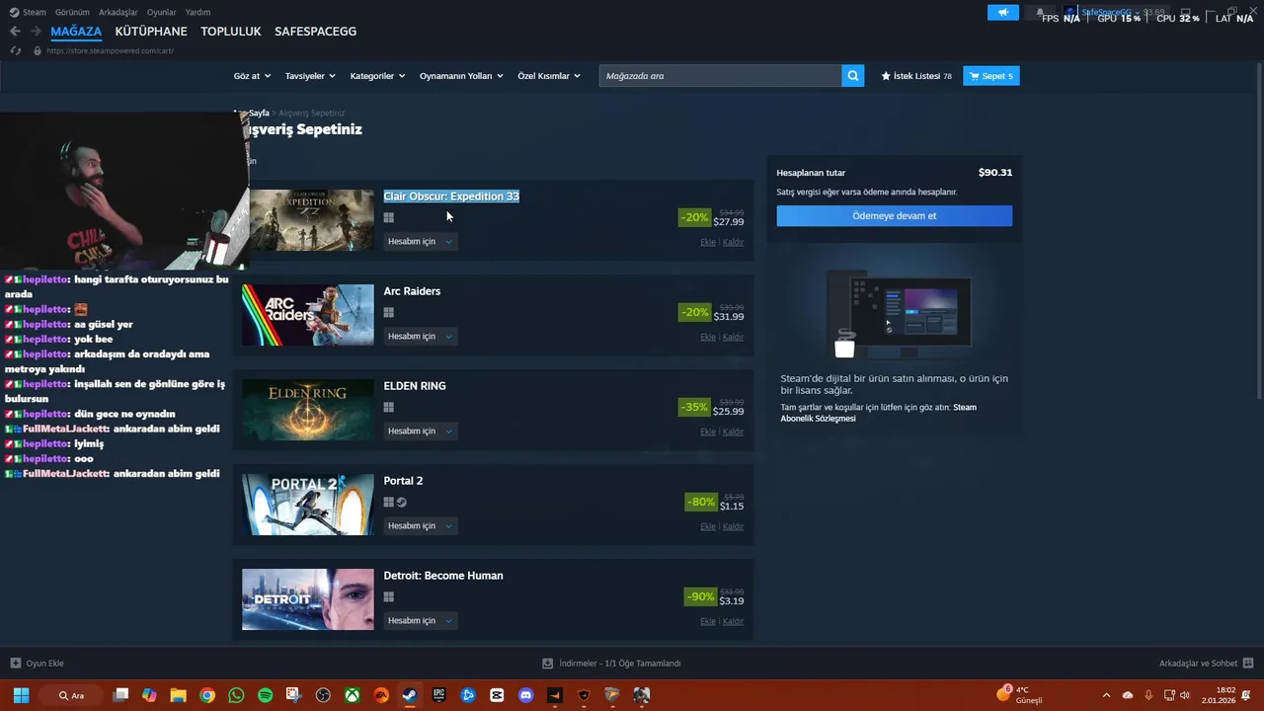Screen dimensions: 1264x711
Task: Open Discord from the taskbar
Action: pos(525,695)
